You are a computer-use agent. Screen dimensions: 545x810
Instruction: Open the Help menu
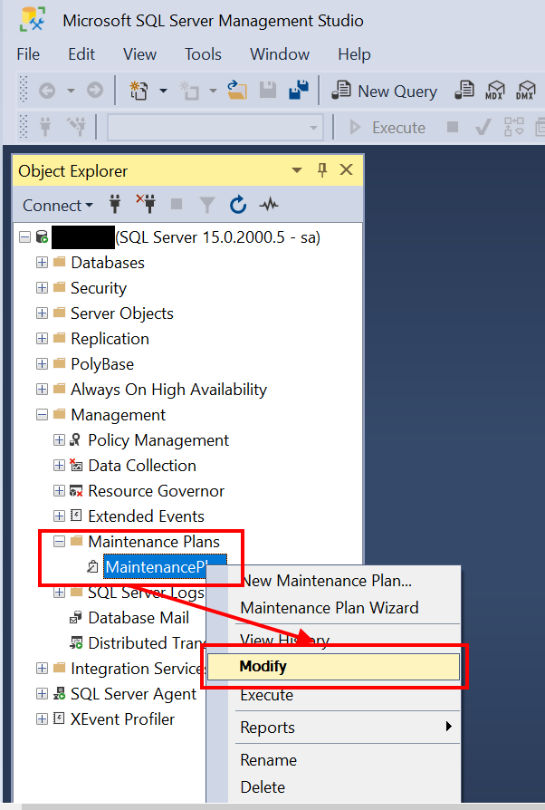(x=354, y=54)
